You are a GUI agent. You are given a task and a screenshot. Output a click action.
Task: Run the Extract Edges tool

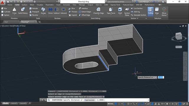coord(85,12)
